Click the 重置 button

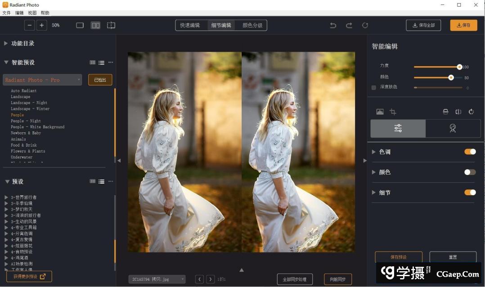pyautogui.click(x=453, y=257)
